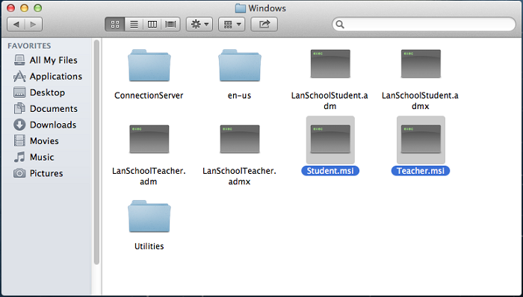Select the LanSchoolStudent.adm file icon
Screen dimensions: 523x297
(330, 64)
